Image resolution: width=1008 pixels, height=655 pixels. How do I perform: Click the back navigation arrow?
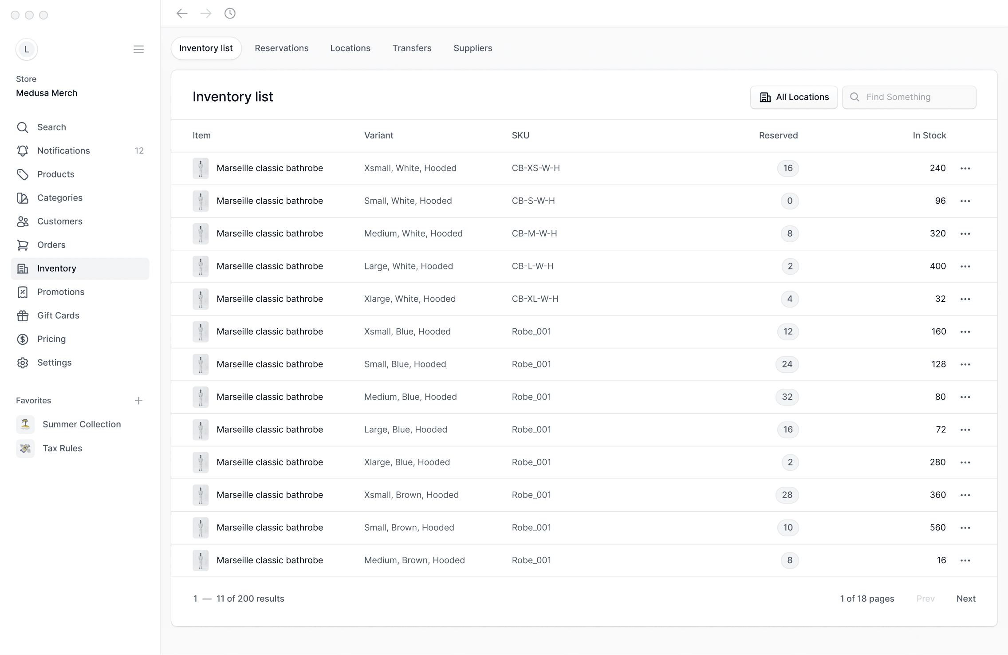[x=181, y=13]
